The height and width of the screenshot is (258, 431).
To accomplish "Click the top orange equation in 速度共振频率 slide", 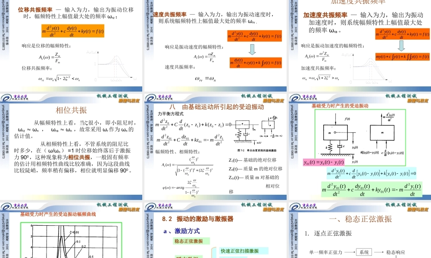I will pos(255,36).
